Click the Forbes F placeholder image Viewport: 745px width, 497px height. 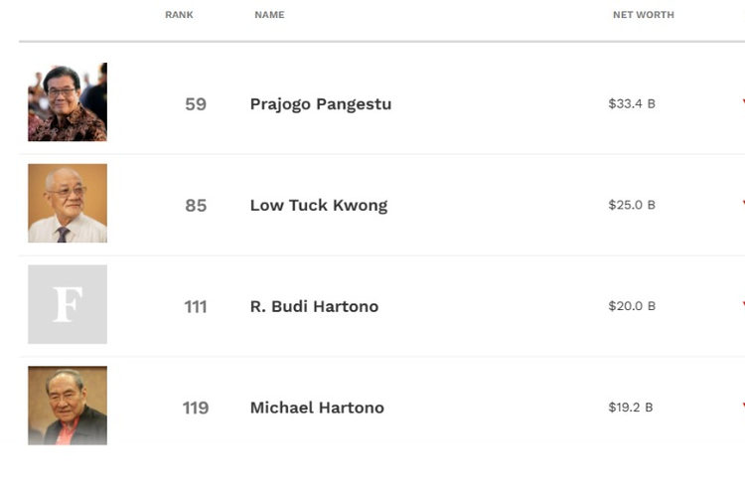(68, 305)
